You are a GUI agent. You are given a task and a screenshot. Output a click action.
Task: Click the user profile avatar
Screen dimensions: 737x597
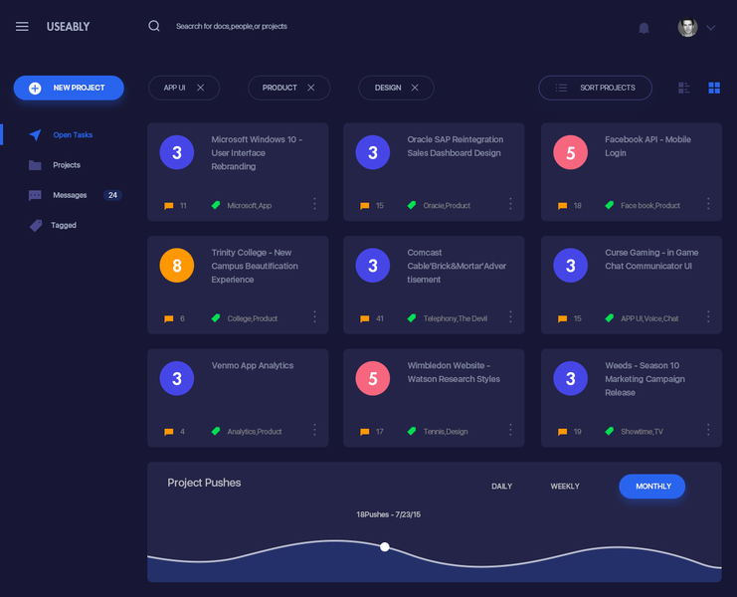[x=687, y=27]
